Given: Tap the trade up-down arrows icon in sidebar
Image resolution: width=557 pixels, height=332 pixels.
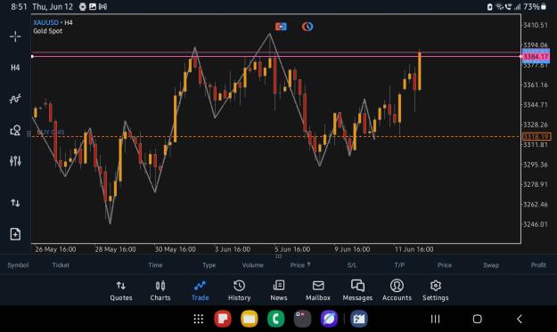Looking at the screenshot, I should point(15,203).
